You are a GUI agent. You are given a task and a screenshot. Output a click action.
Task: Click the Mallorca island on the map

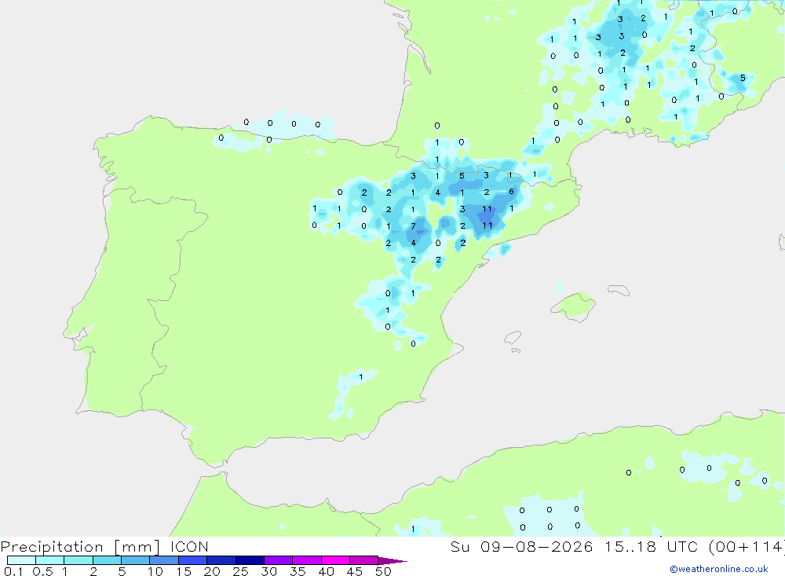(573, 306)
